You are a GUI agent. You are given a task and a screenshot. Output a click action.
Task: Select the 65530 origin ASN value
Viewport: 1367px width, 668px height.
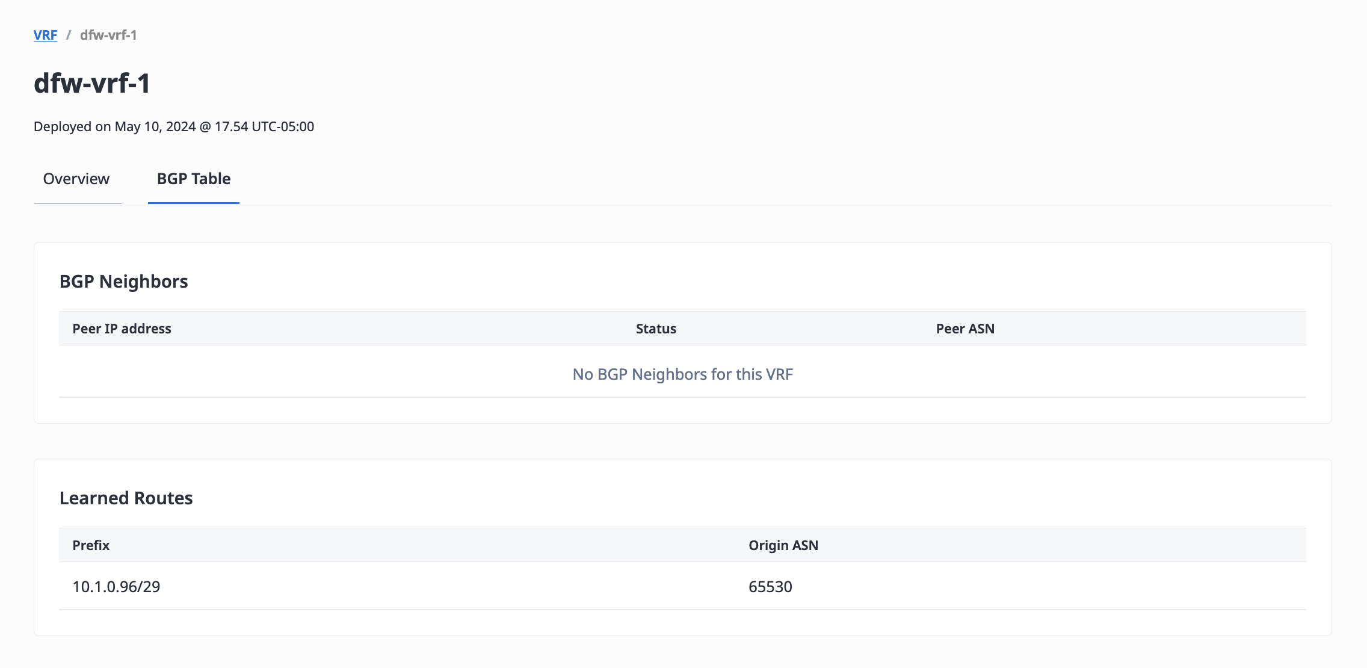(770, 587)
